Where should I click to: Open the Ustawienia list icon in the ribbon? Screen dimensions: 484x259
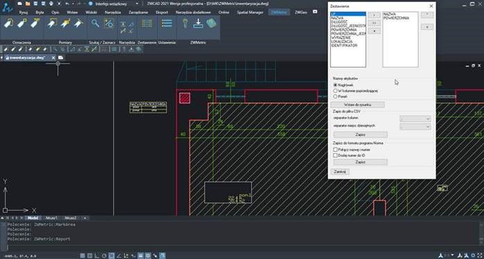point(166,24)
